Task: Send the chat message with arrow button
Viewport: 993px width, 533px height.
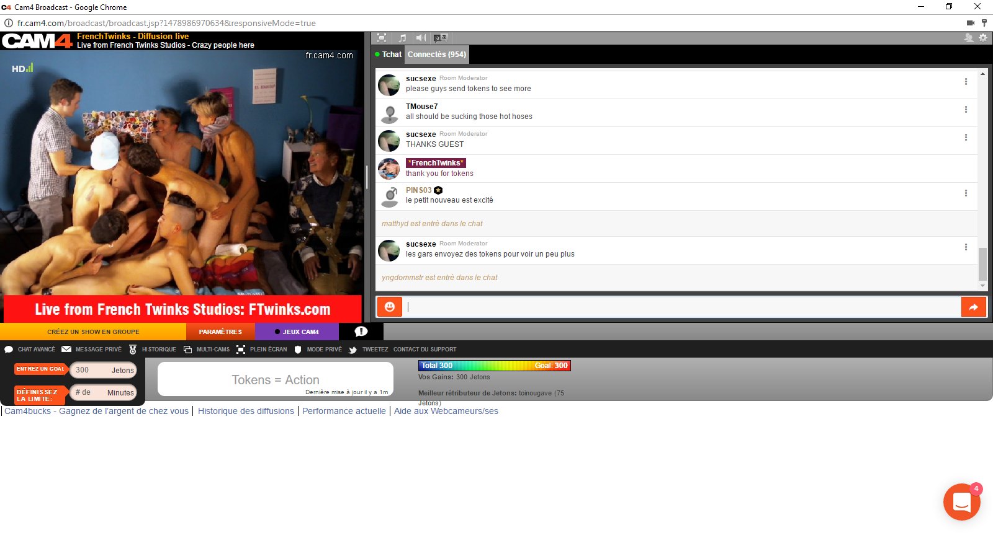Action: point(974,307)
